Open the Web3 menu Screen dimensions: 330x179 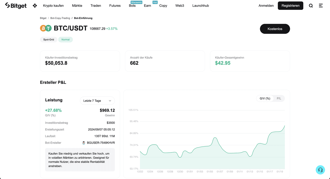tap(180, 5)
